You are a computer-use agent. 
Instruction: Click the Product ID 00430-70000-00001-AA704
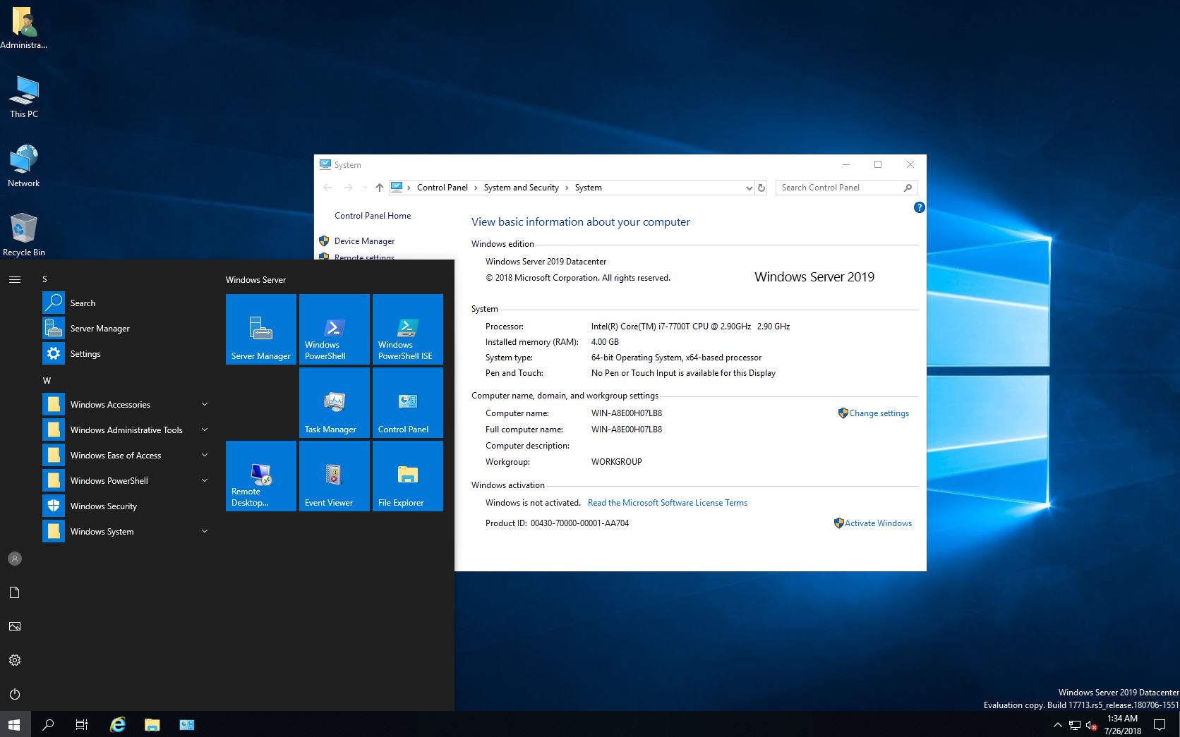[579, 523]
